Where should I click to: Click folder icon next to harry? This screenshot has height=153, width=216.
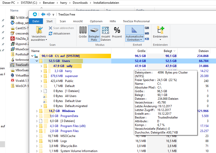click(x=45, y=71)
